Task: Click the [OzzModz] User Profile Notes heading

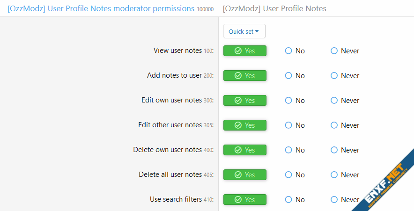Action: tap(274, 8)
